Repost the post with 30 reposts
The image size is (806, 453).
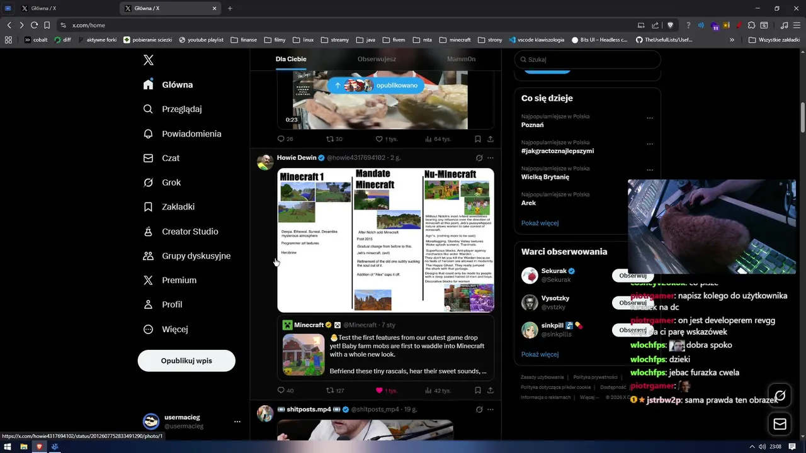coord(334,138)
